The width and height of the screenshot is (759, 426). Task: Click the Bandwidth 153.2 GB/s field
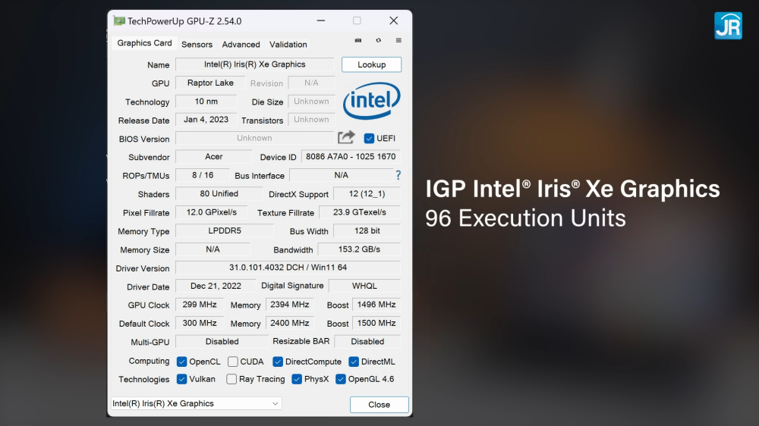359,249
